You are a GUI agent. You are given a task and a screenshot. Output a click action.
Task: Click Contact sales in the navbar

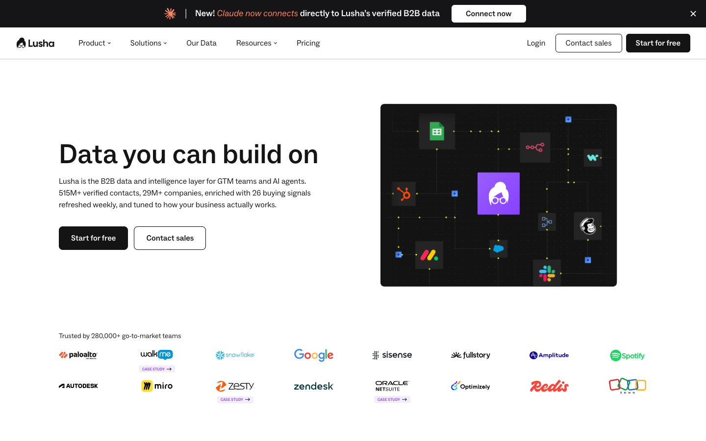pyautogui.click(x=589, y=43)
